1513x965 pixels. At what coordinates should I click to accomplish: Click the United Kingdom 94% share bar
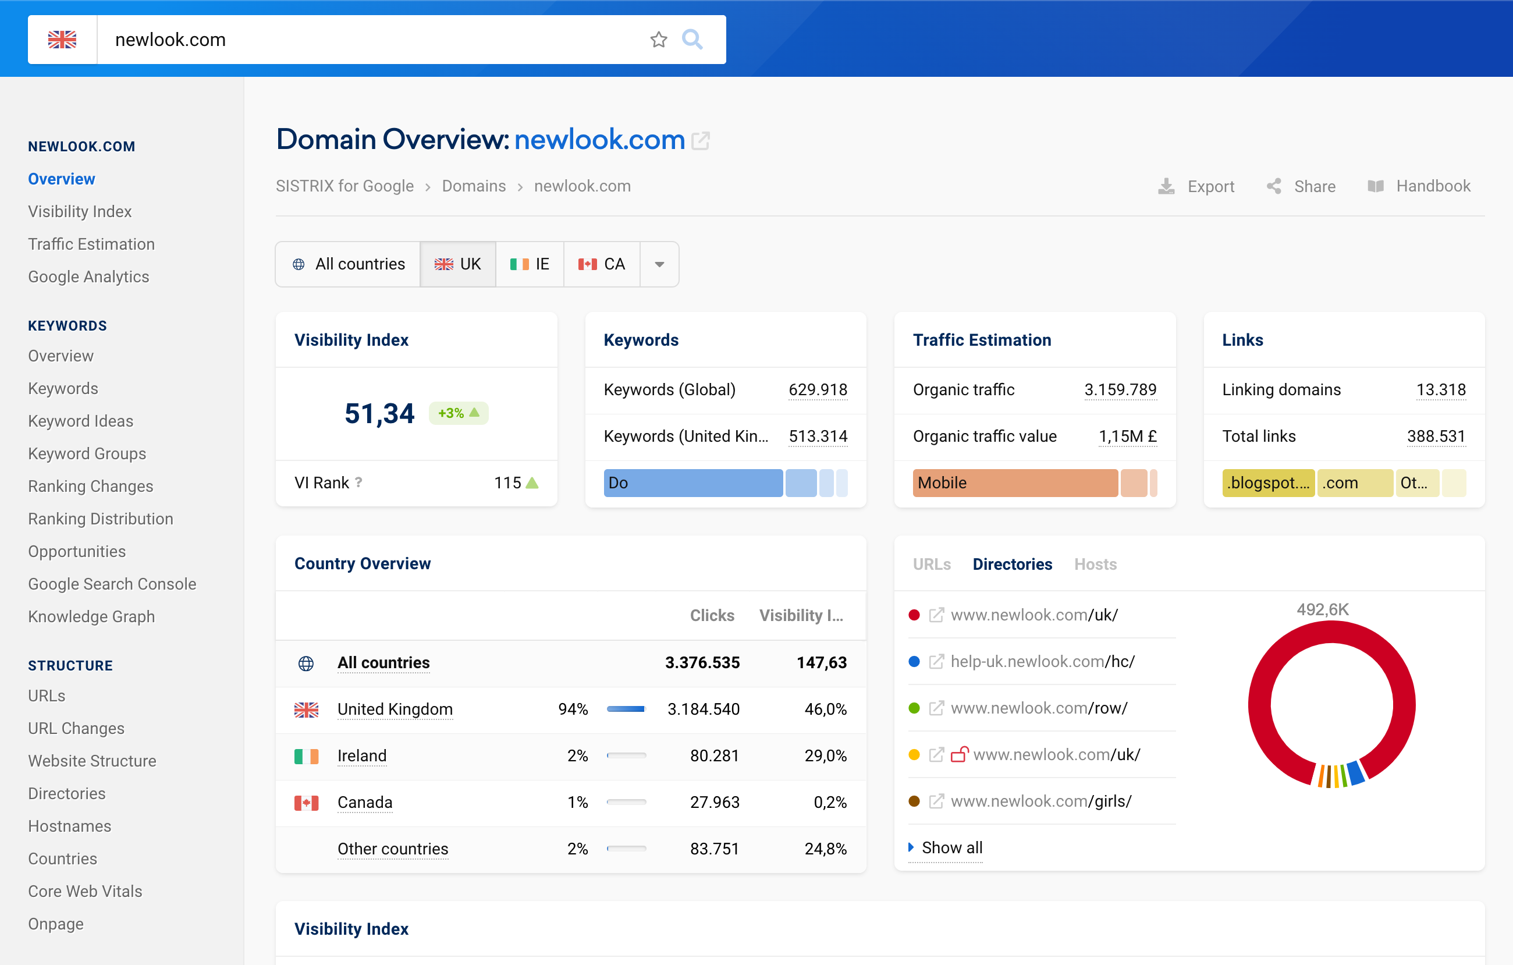pyautogui.click(x=626, y=709)
